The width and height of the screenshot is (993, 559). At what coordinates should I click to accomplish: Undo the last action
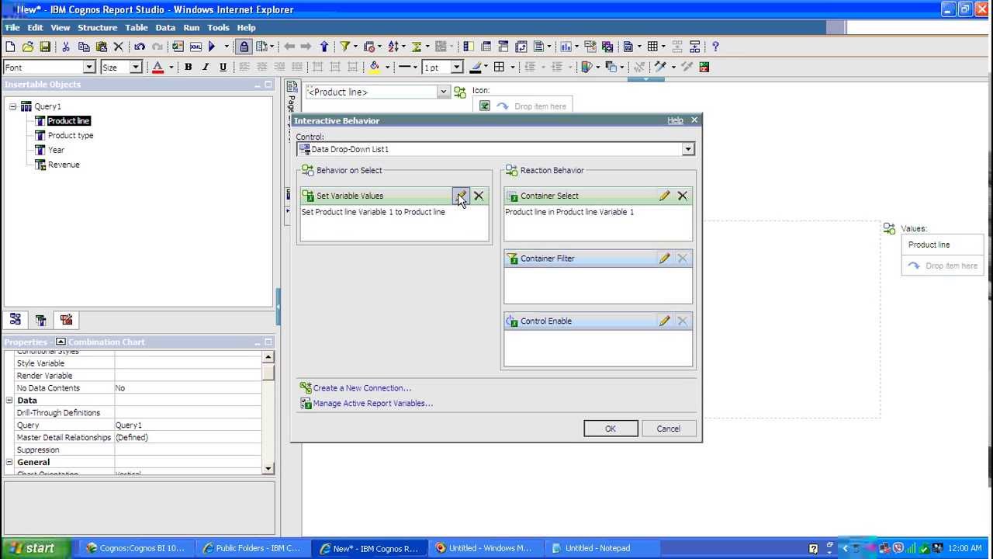140,47
